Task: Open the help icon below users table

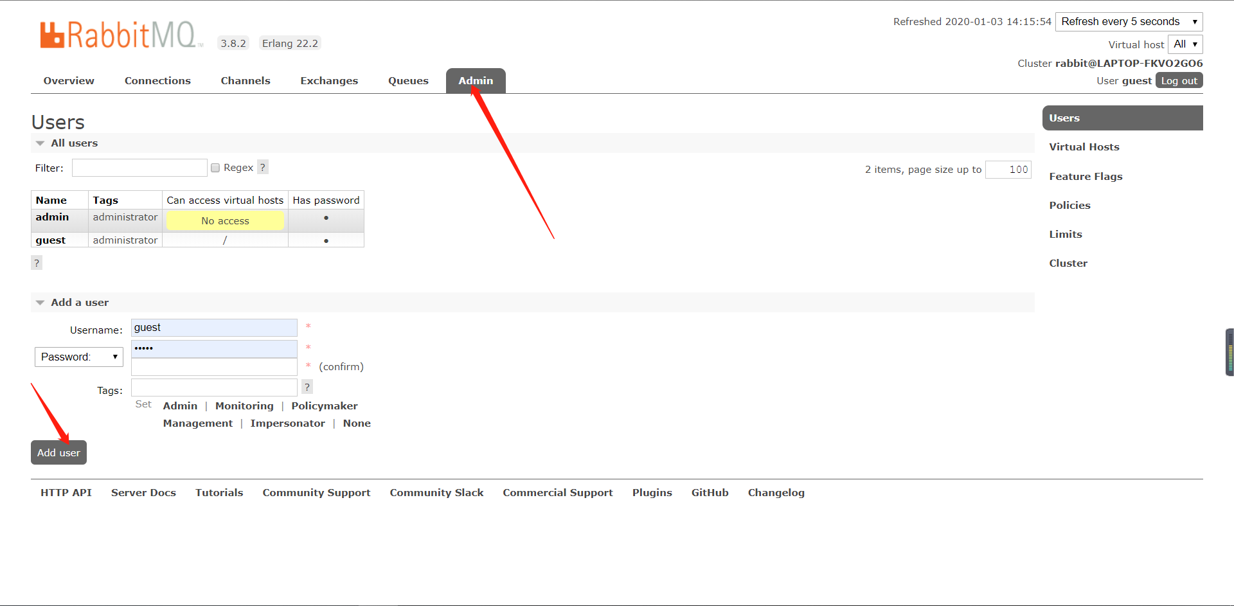Action: 37,263
